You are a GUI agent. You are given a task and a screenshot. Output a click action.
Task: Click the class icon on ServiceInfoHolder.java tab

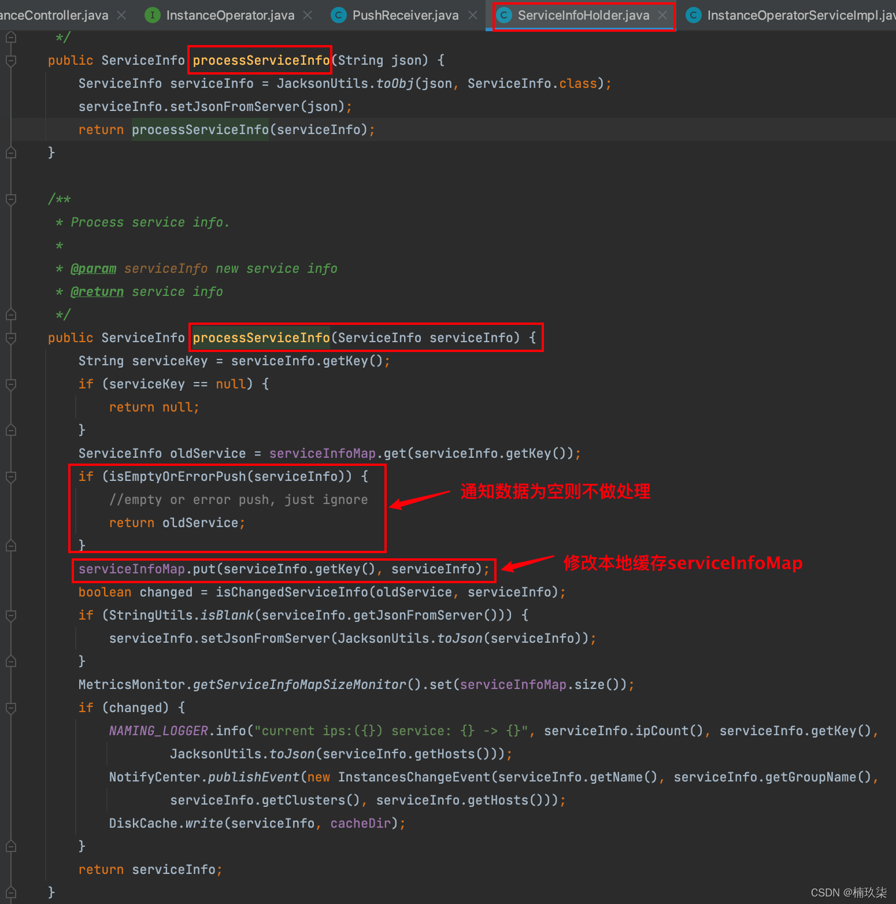coord(504,15)
